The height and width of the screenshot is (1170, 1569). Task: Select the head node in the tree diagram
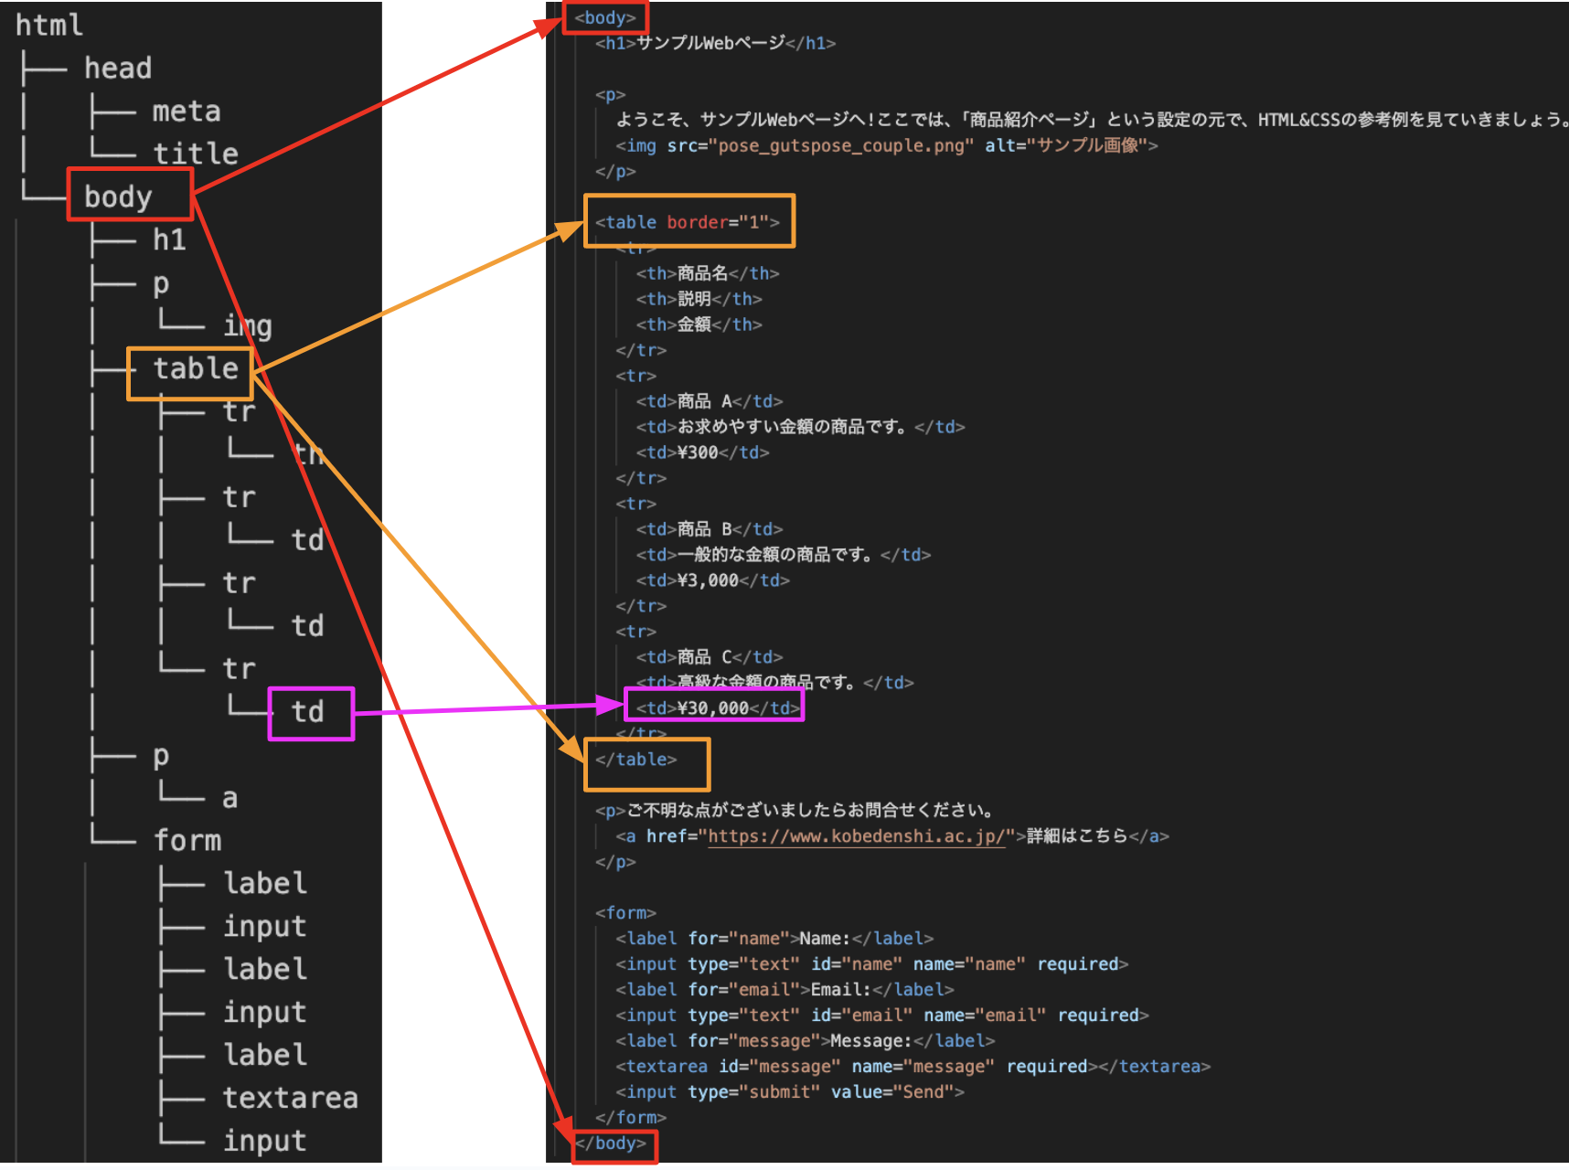click(x=117, y=67)
